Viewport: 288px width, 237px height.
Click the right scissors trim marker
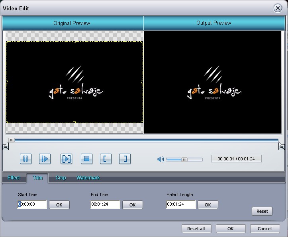pyautogui.click(x=281, y=147)
